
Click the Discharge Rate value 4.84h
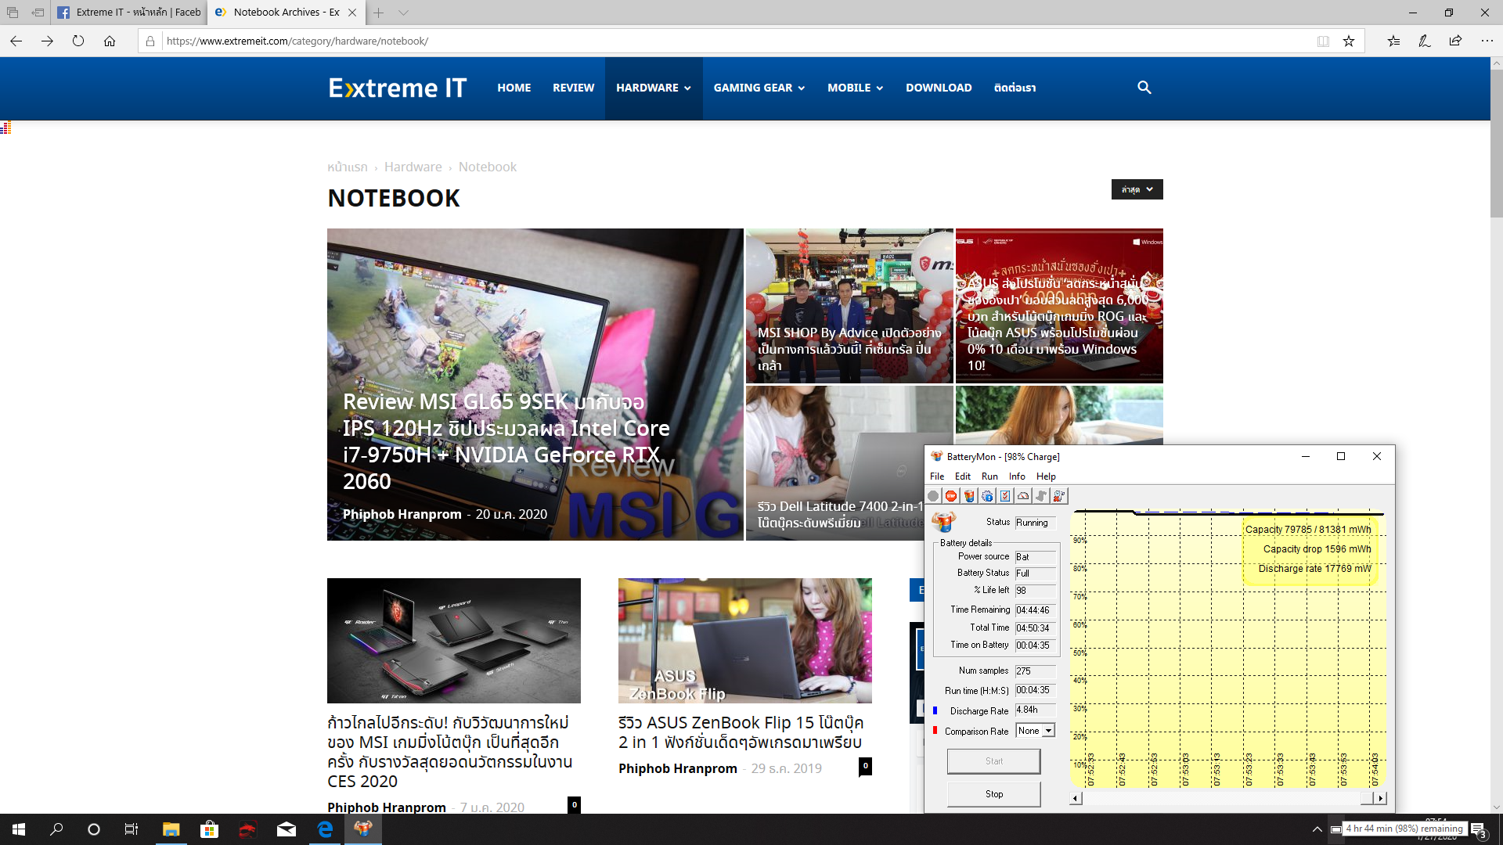(1035, 710)
